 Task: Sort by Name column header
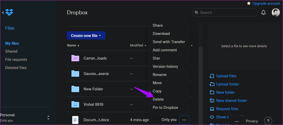pos(73,45)
